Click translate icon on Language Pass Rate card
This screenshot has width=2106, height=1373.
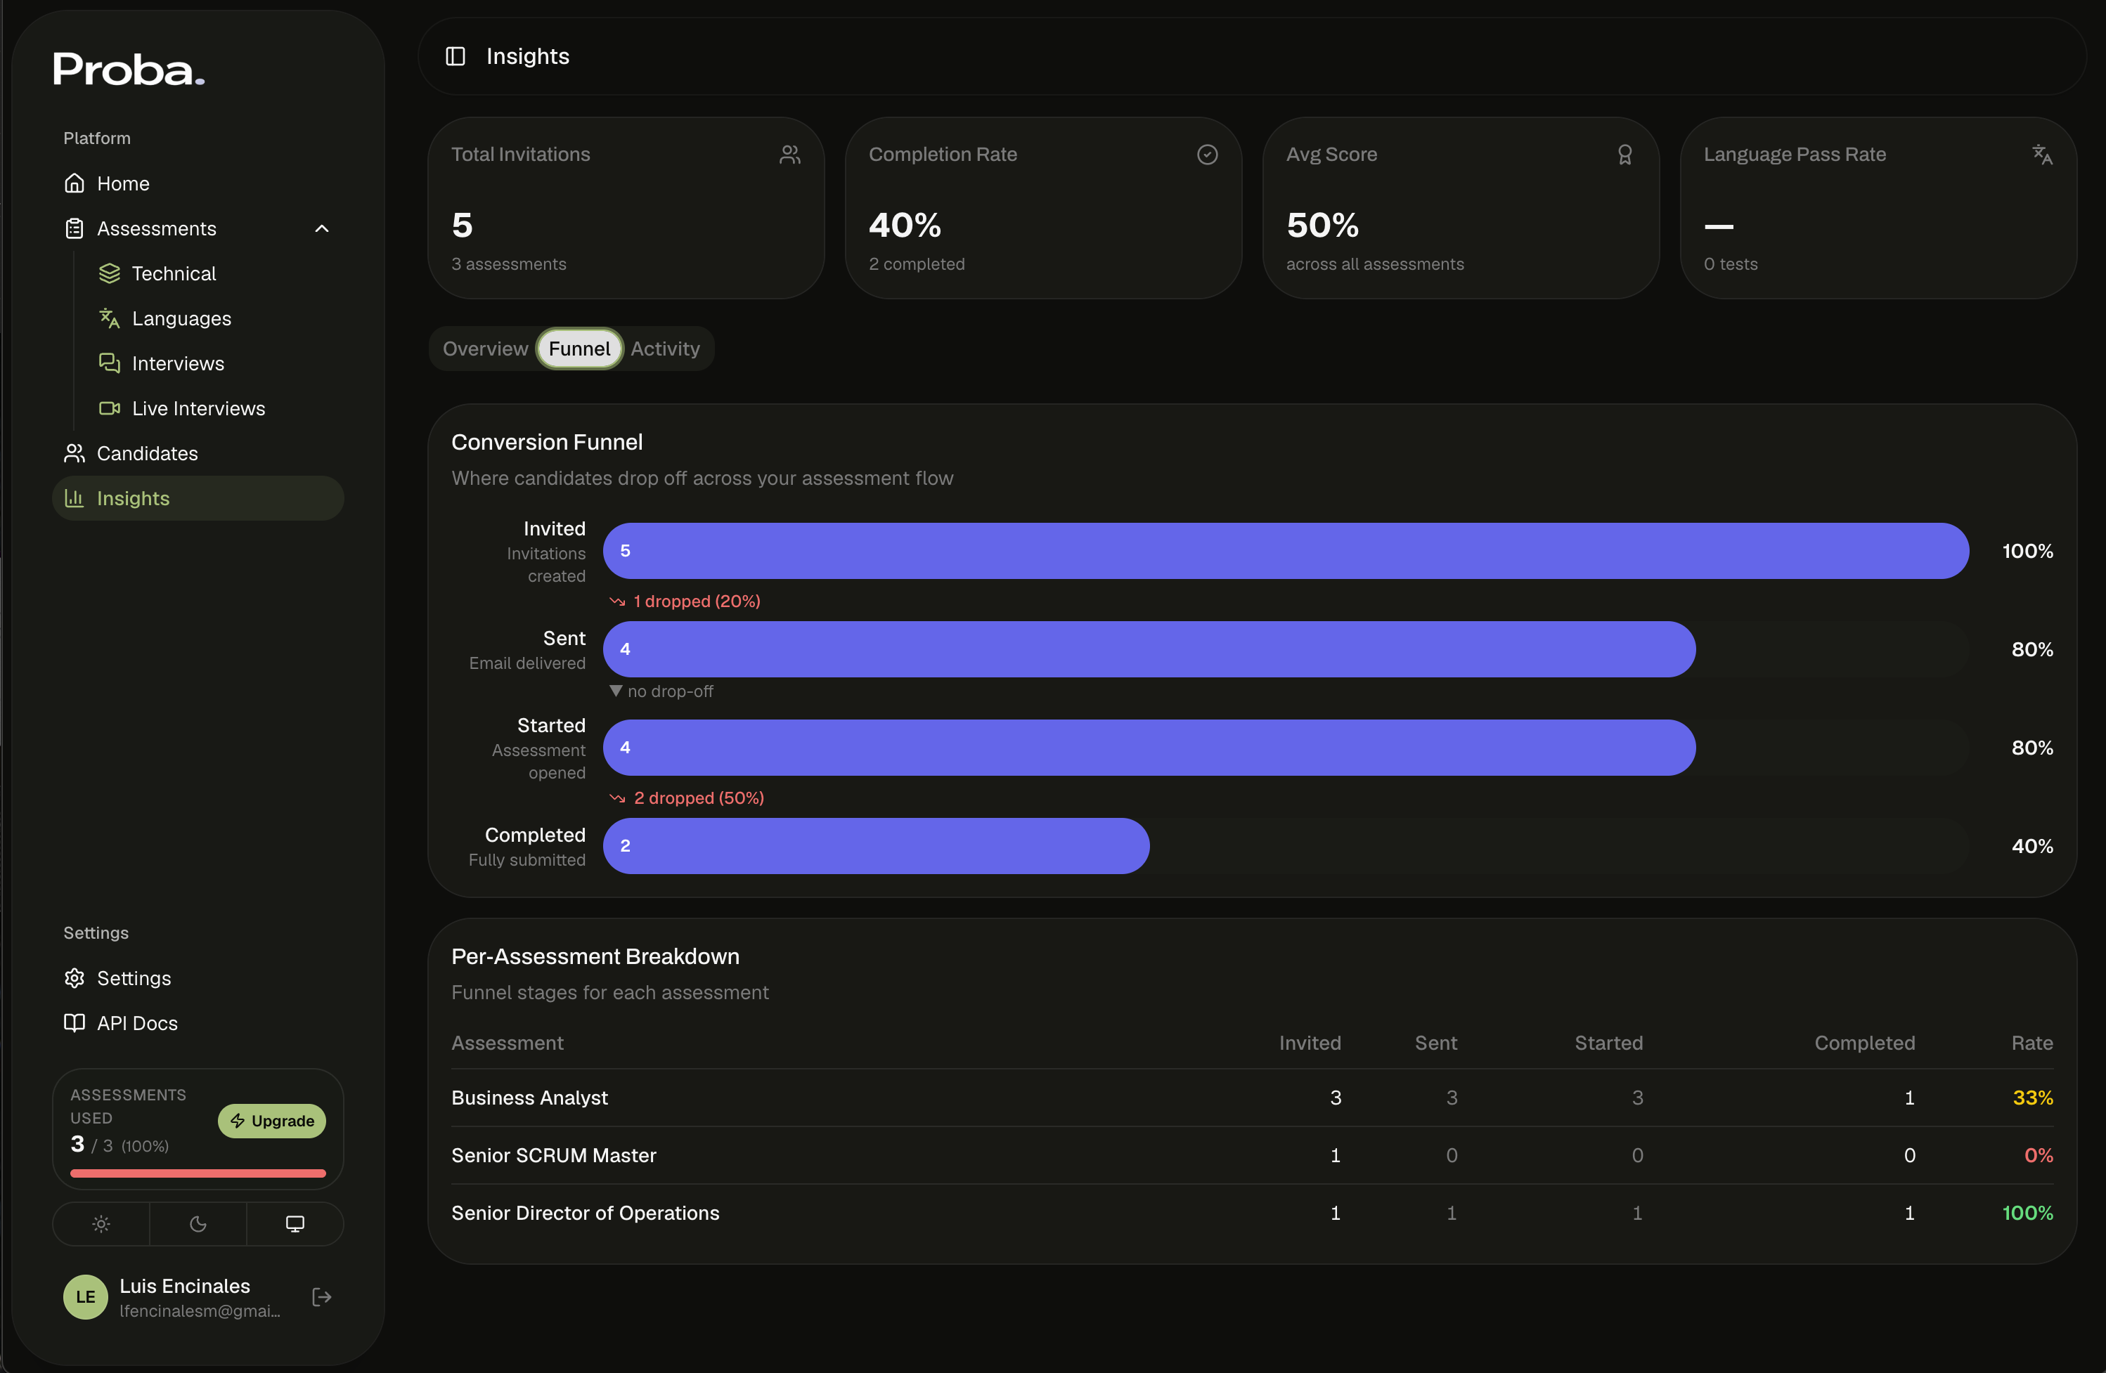click(2042, 155)
